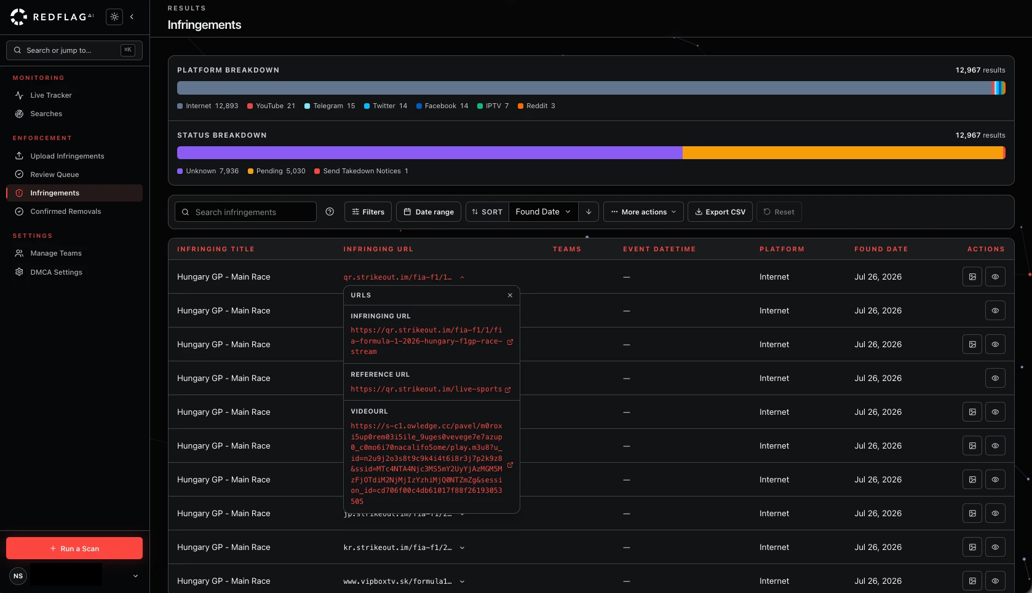Navigate to Upload Infringements
The image size is (1032, 593).
[74, 156]
